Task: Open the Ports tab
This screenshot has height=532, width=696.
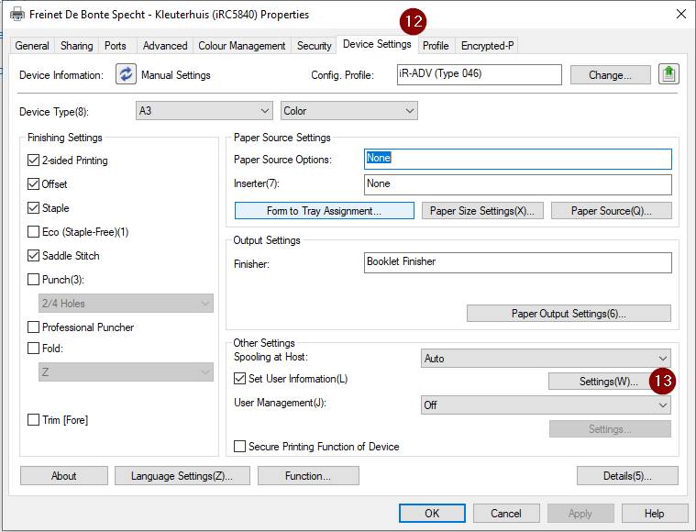Action: (x=116, y=46)
